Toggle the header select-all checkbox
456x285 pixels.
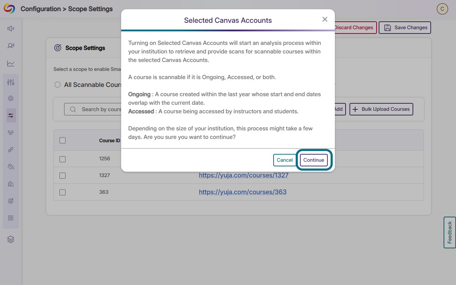click(63, 140)
